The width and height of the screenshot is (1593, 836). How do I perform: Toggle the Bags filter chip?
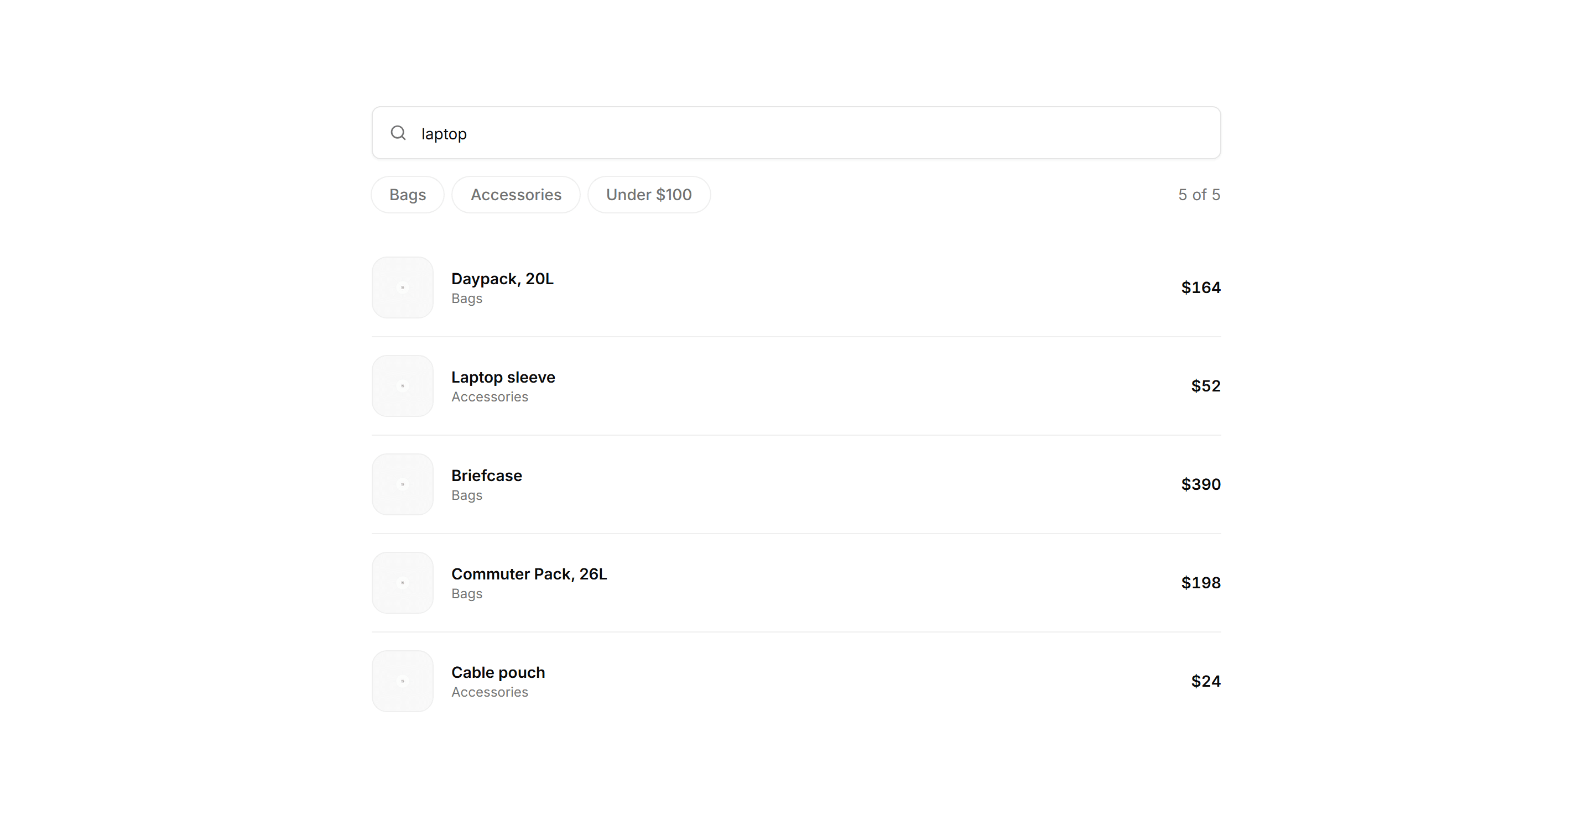[408, 195]
